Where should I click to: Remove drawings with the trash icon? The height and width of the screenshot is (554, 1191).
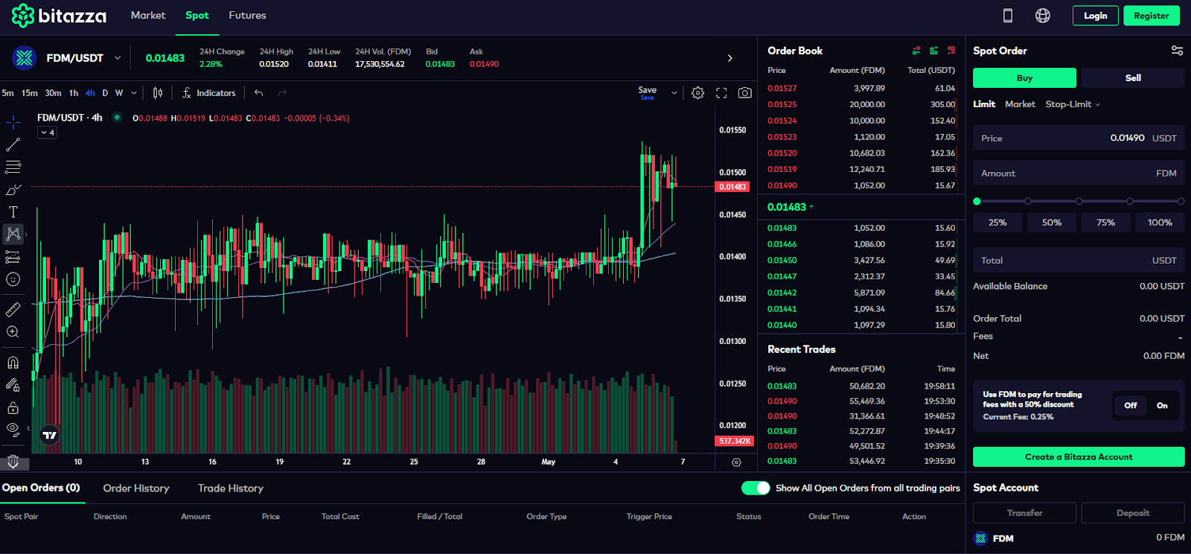pos(13,462)
